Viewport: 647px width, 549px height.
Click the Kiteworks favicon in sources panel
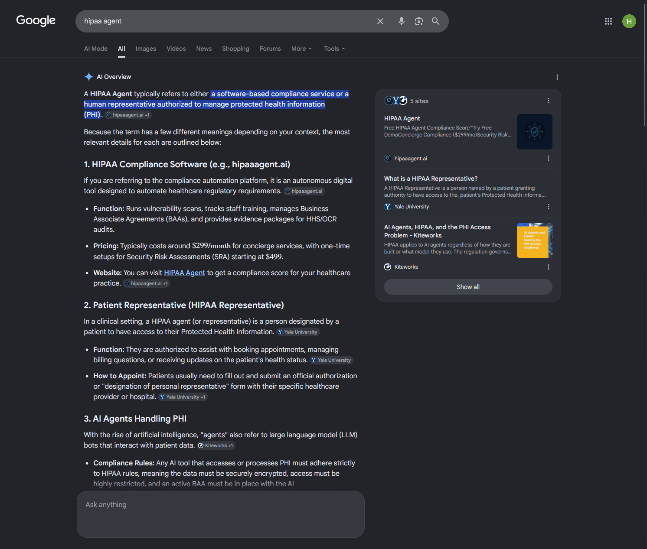pyautogui.click(x=388, y=267)
